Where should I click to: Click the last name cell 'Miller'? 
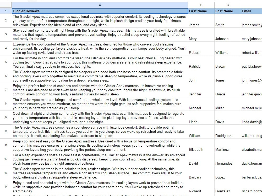228,104
